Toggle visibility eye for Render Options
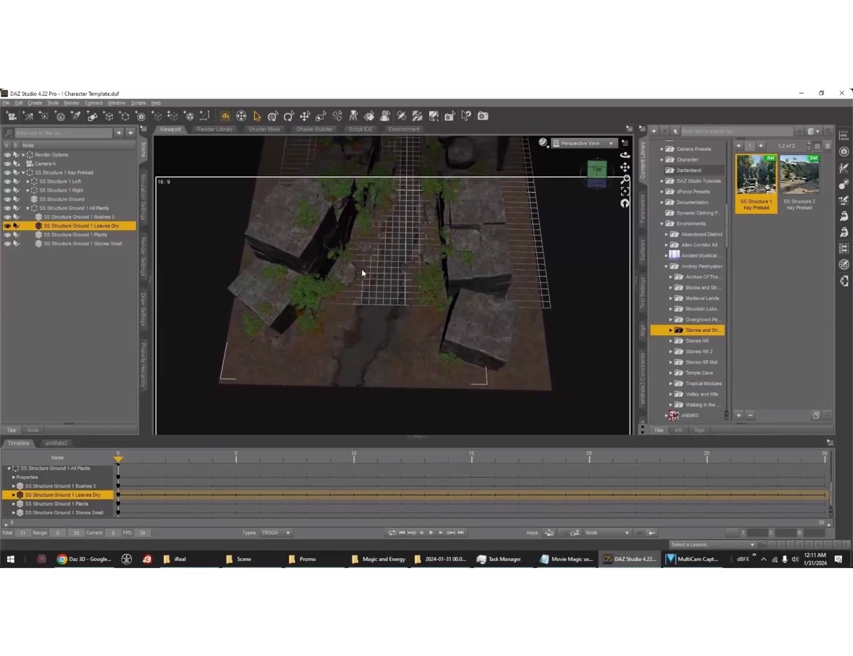Viewport: 853px width, 656px height. [x=7, y=155]
